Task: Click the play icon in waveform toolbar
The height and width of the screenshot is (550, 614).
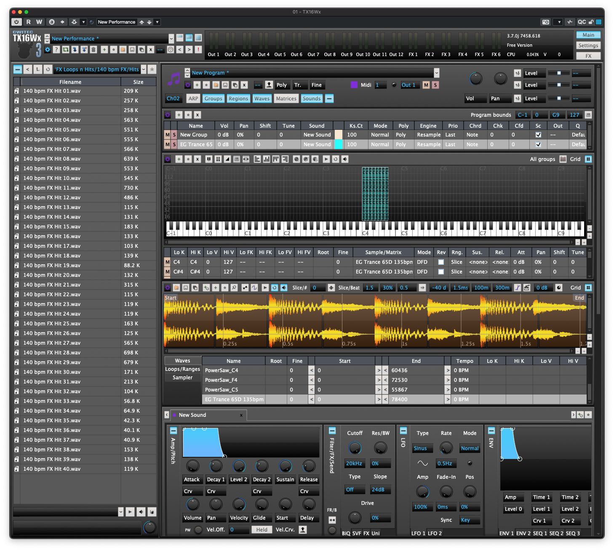Action: 265,288
